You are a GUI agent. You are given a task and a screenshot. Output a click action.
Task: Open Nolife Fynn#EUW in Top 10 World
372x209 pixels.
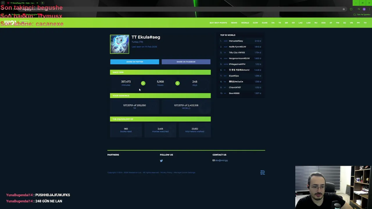click(x=237, y=47)
